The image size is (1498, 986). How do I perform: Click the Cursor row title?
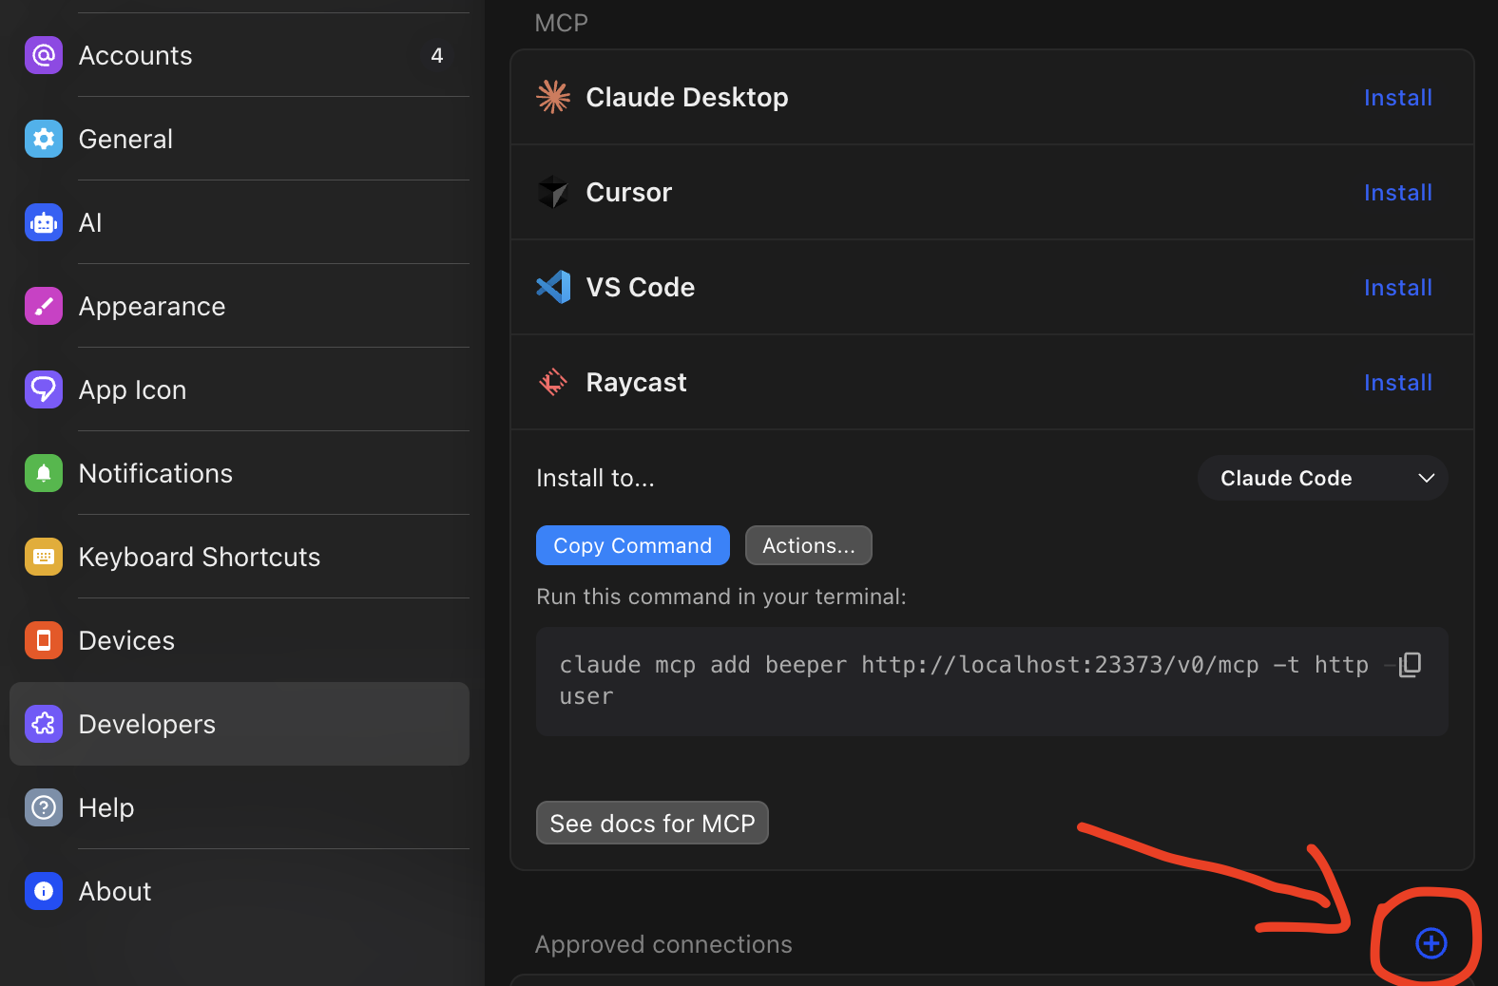point(629,192)
